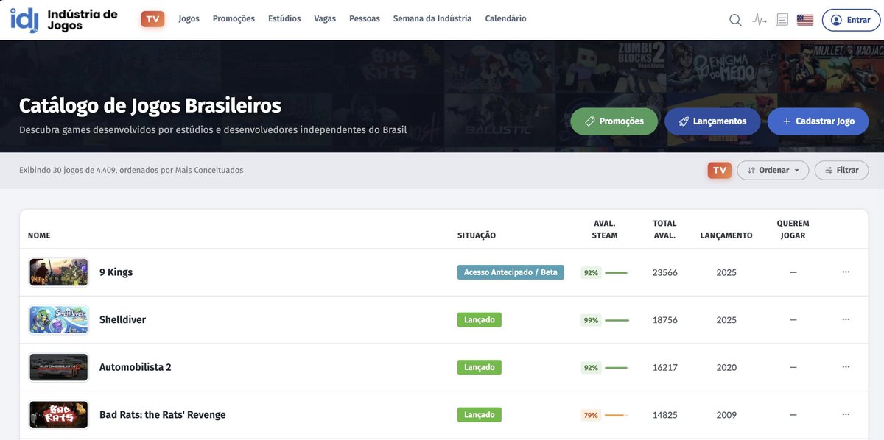Click the Exibindo 30 jogos de 4.409 text
Image resolution: width=884 pixels, height=440 pixels.
tap(131, 170)
